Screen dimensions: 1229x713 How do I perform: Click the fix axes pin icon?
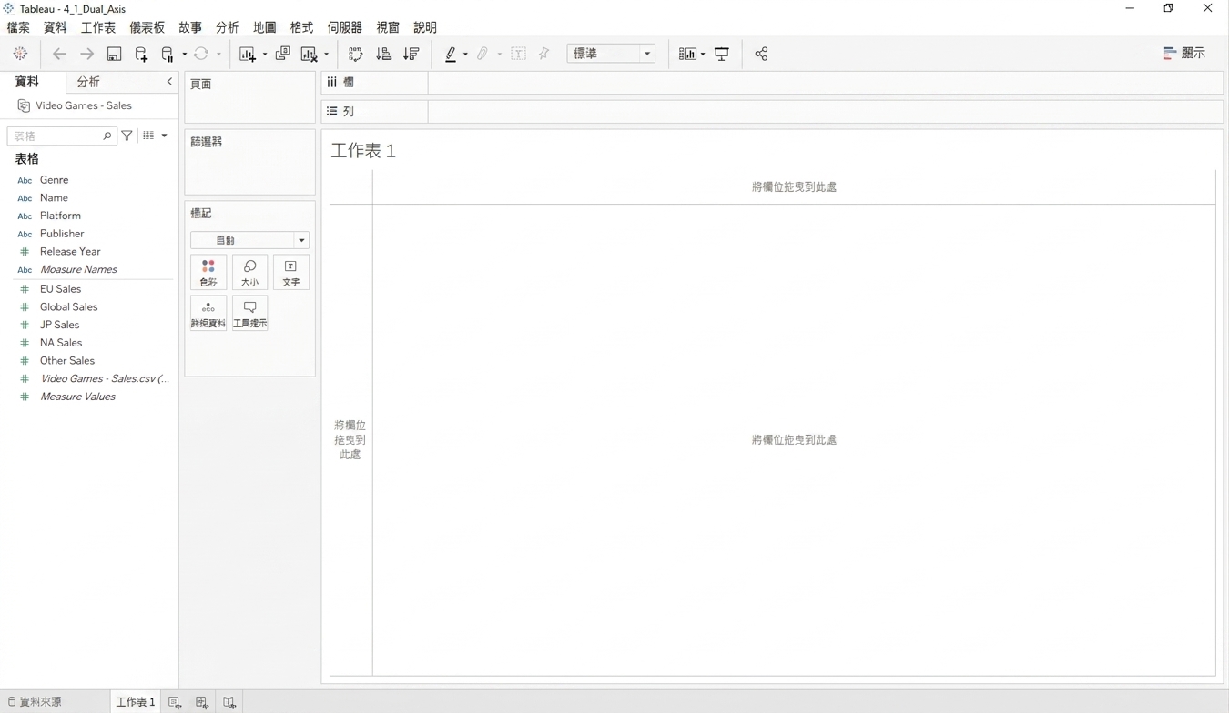(544, 54)
